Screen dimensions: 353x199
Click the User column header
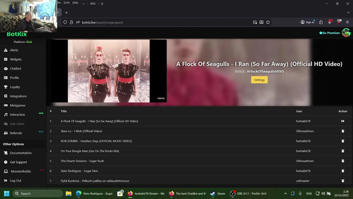(299, 111)
